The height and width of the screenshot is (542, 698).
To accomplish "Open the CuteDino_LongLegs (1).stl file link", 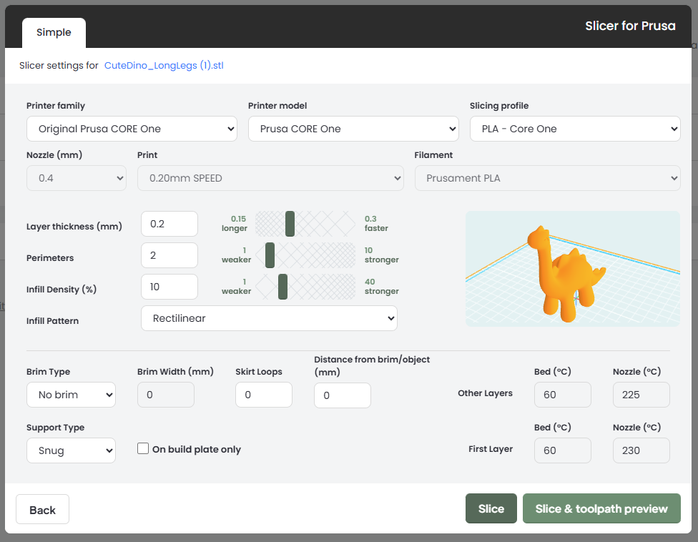I will tap(164, 65).
